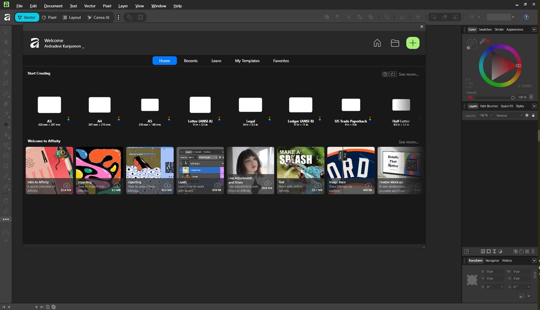Click the Exporting tutorial's cloud download icon

point(167,185)
